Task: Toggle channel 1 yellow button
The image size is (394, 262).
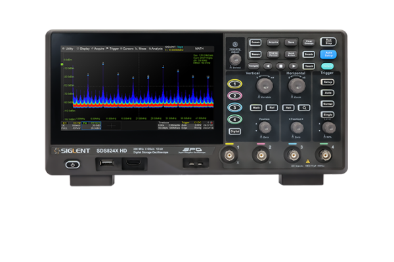Action: point(234,84)
